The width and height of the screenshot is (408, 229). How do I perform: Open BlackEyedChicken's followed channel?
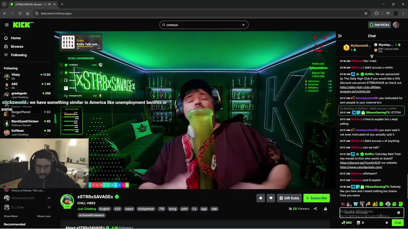click(x=27, y=123)
